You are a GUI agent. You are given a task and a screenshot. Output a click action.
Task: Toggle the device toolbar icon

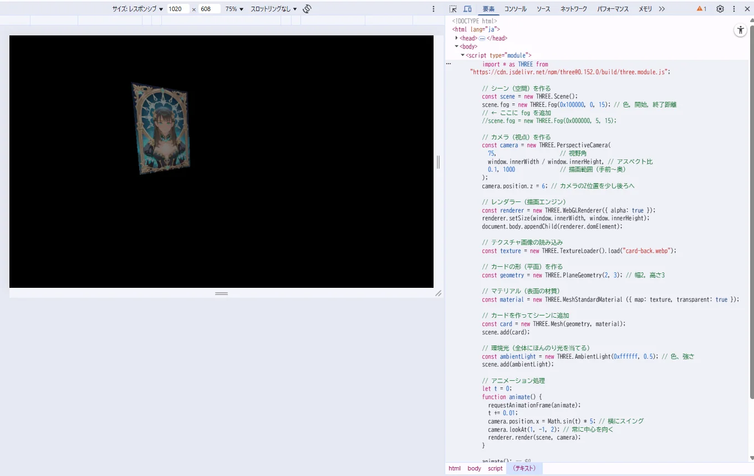click(467, 9)
